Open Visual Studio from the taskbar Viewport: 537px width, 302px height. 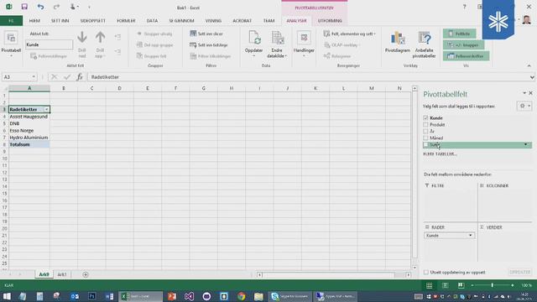pos(189,296)
